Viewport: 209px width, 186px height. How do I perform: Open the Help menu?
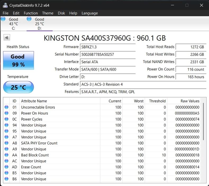pyautogui.click(x=73, y=13)
